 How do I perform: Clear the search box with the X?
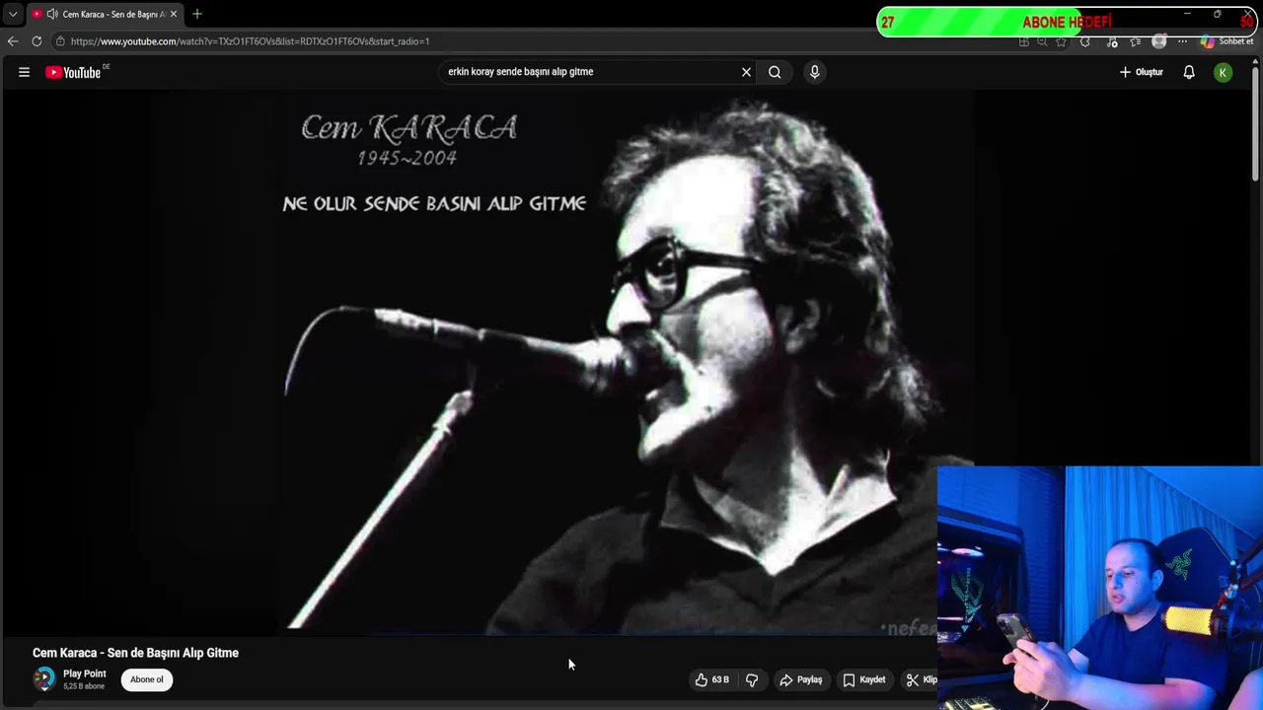(x=746, y=72)
